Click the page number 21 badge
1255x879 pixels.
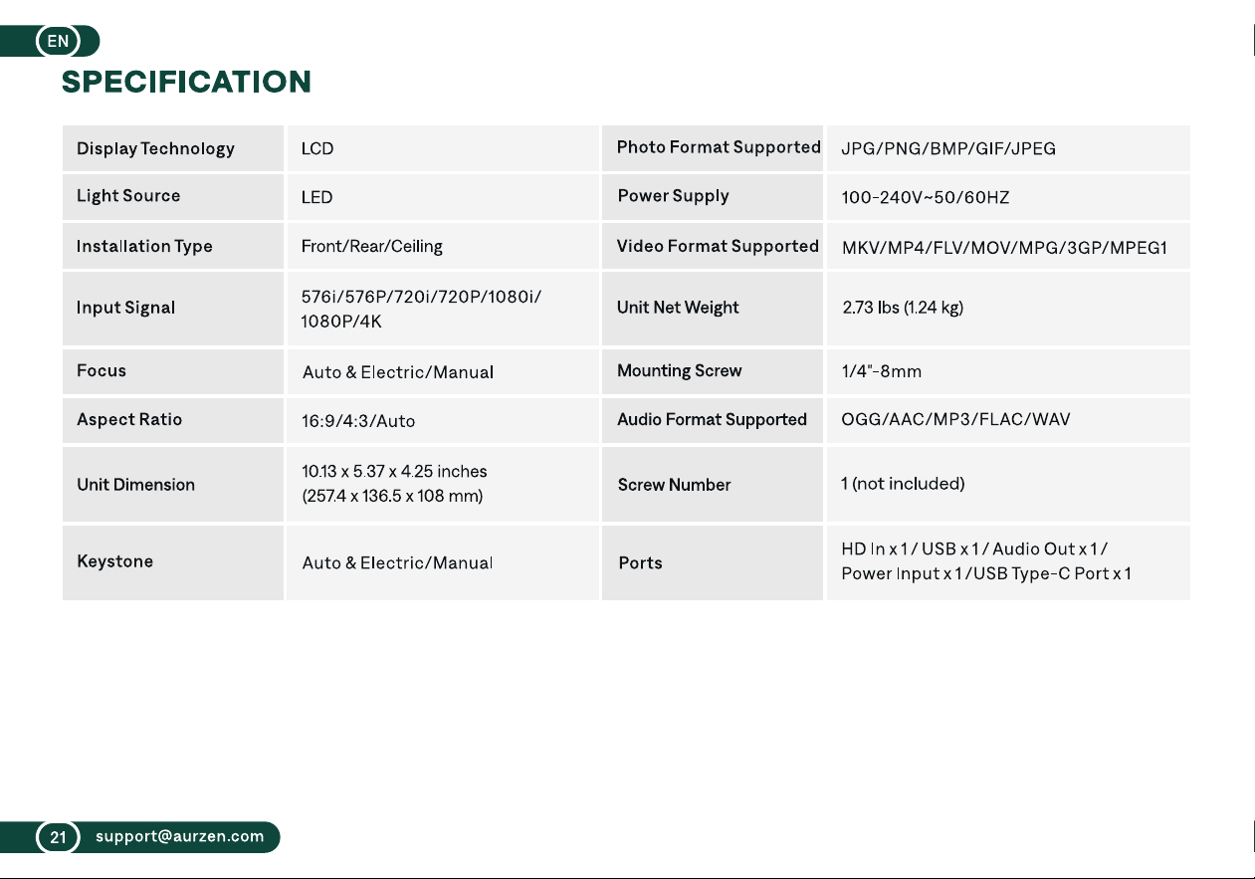58,837
